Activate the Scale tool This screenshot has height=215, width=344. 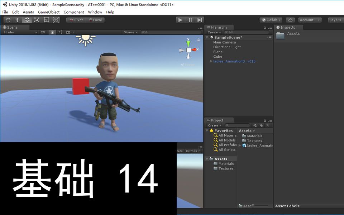[x=37, y=20]
